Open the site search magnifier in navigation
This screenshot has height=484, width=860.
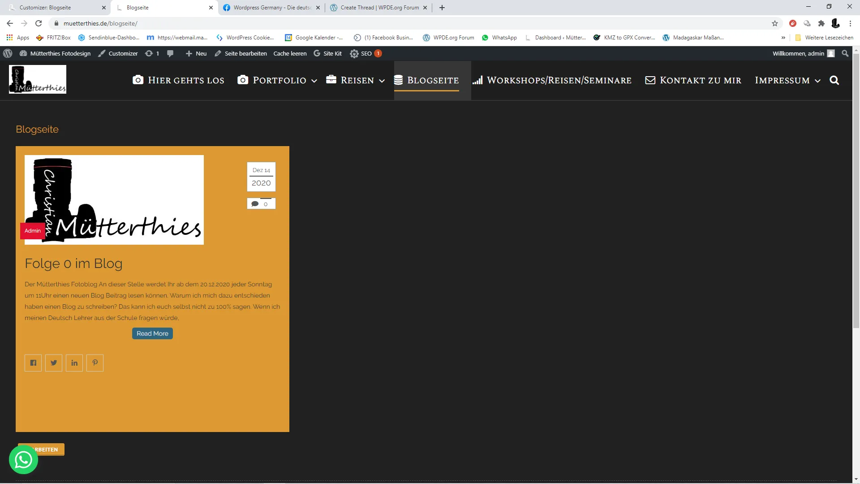coord(834,80)
